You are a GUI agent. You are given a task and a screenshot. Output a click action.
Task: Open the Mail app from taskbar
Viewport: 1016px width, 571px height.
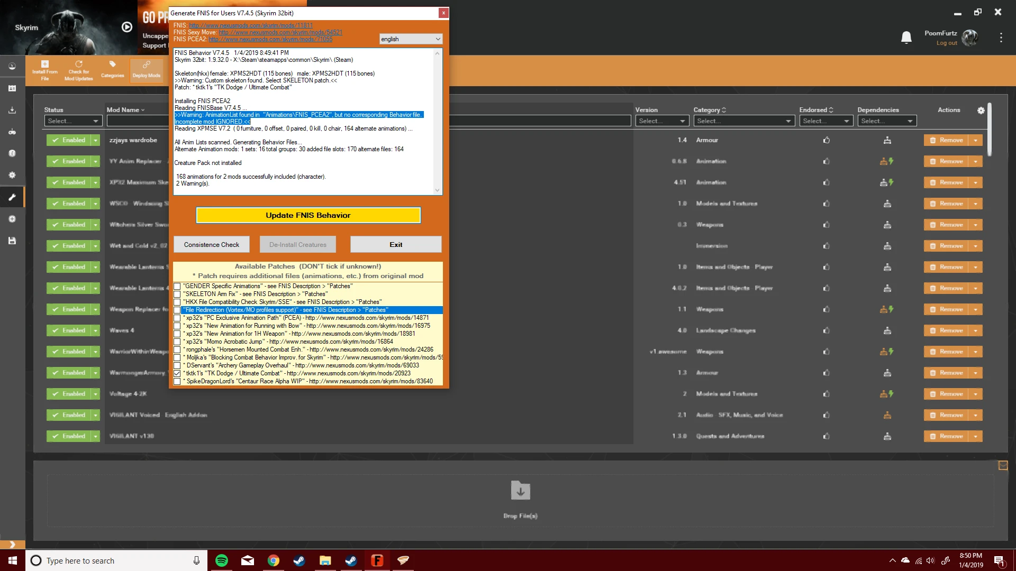tap(248, 560)
